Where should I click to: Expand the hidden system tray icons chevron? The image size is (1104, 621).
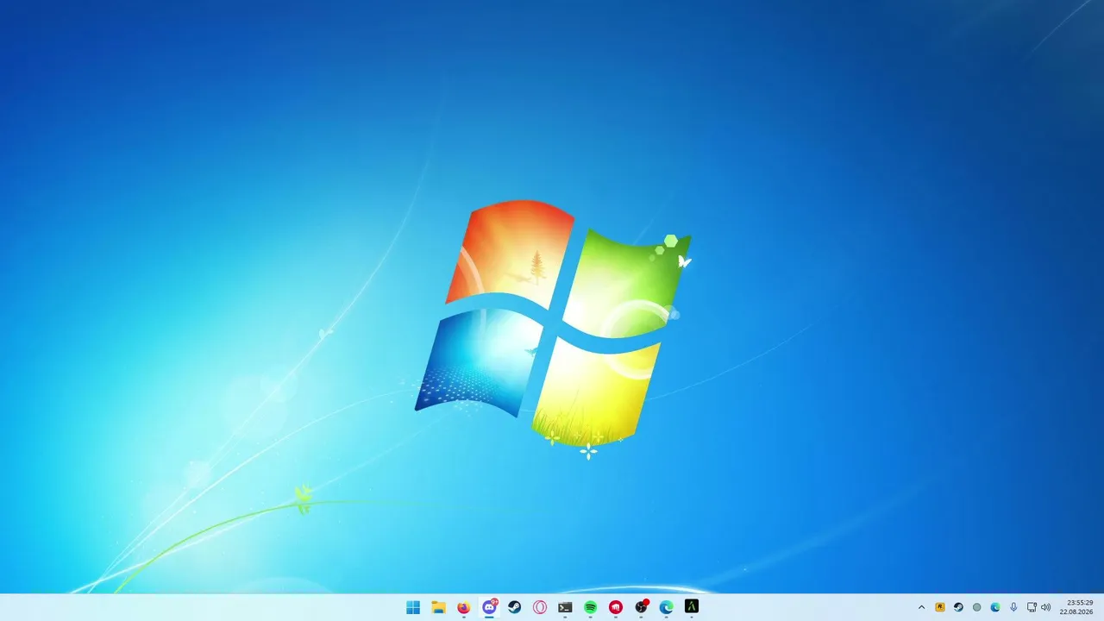pos(921,607)
